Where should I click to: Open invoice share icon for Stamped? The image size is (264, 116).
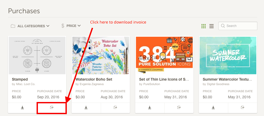(x=52, y=108)
